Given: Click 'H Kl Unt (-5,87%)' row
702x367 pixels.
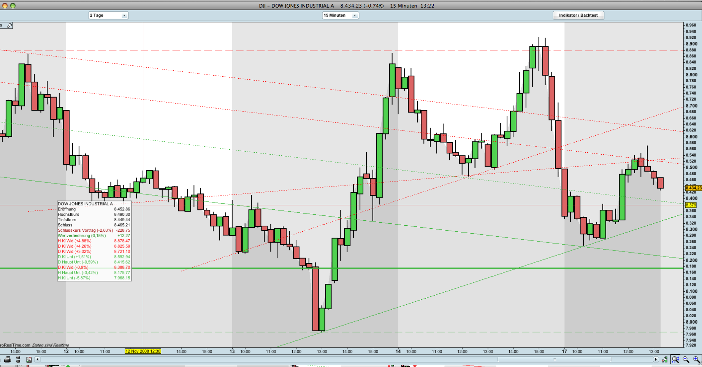Looking at the screenshot, I should [94, 278].
